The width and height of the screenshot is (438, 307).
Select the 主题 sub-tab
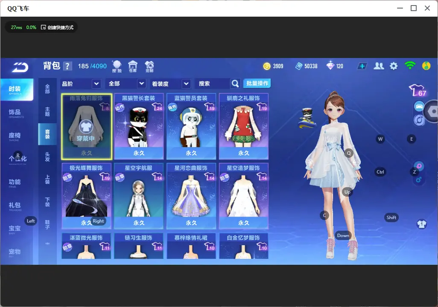(x=47, y=111)
